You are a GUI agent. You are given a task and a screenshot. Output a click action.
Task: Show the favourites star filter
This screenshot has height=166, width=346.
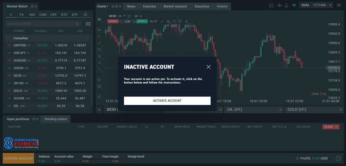pyautogui.click(x=11, y=15)
